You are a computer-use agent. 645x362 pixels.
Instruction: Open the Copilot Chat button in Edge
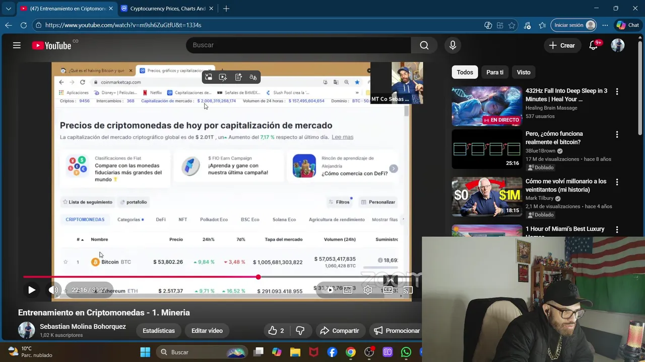click(x=627, y=25)
